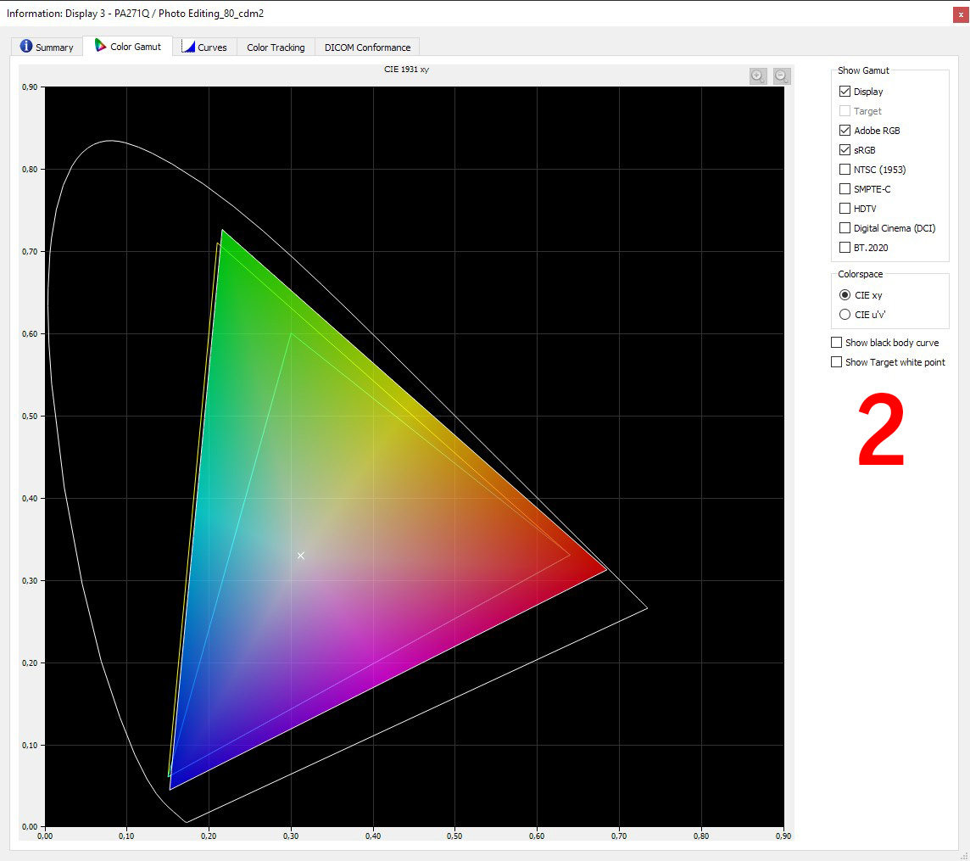Enable Show black body curve
970x861 pixels.
click(837, 343)
